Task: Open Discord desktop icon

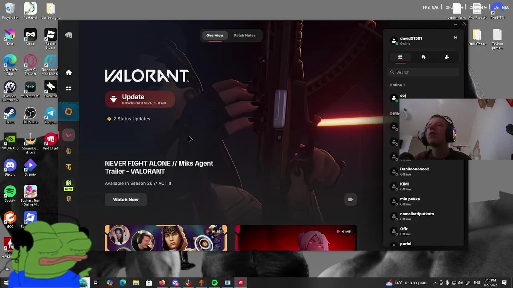Action: click(10, 168)
